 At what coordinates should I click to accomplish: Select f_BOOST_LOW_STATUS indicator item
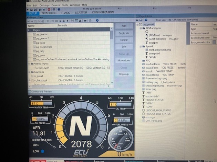156,114
